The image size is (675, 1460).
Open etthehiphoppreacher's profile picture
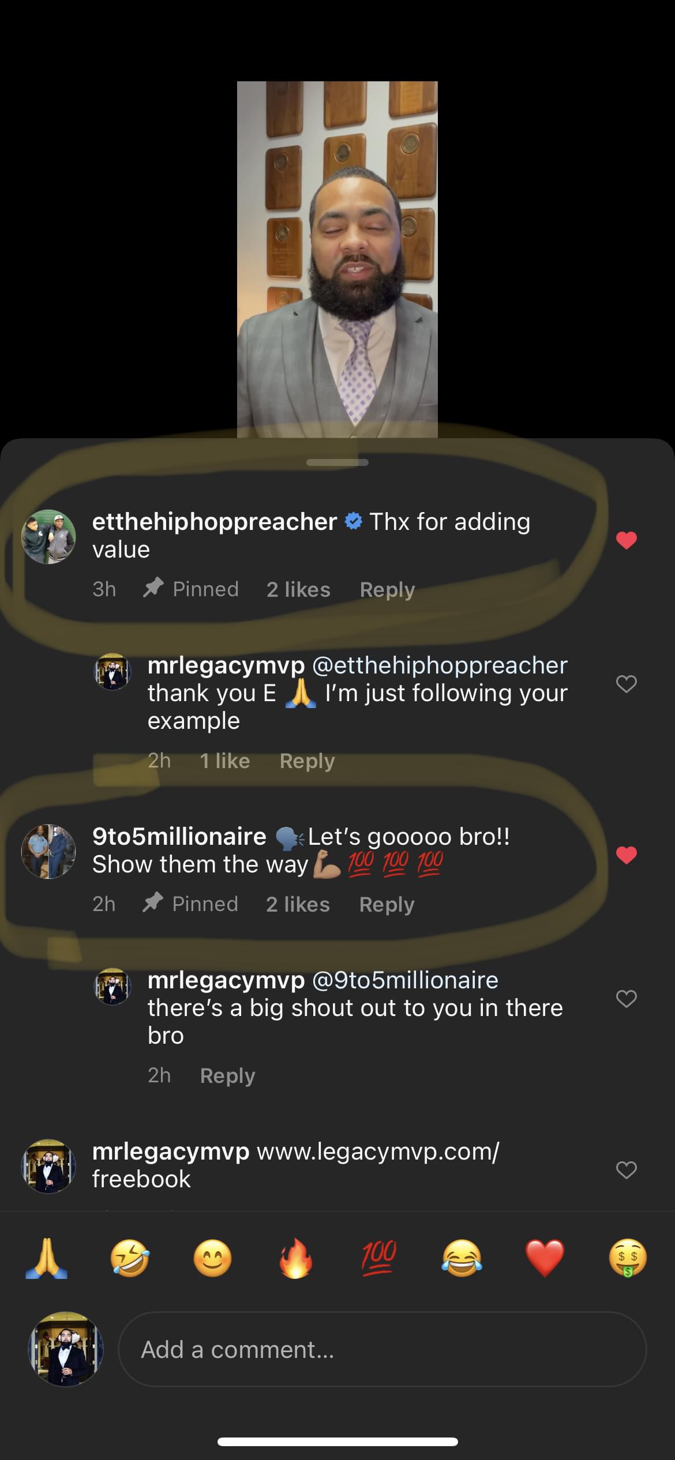coord(48,537)
